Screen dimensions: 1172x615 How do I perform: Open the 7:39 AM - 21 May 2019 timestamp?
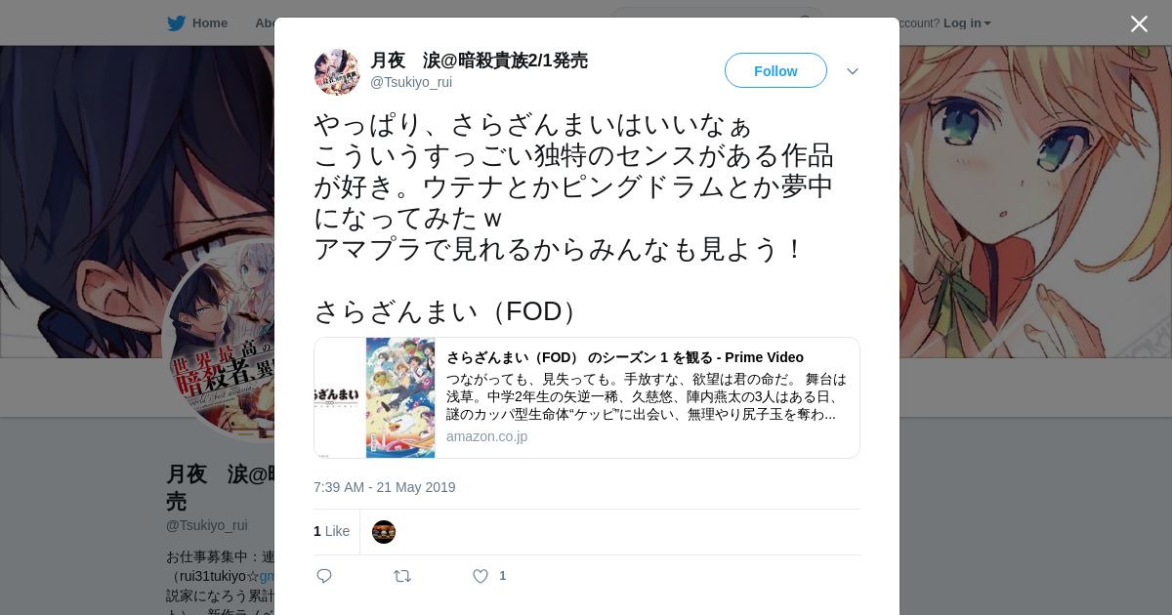point(385,487)
